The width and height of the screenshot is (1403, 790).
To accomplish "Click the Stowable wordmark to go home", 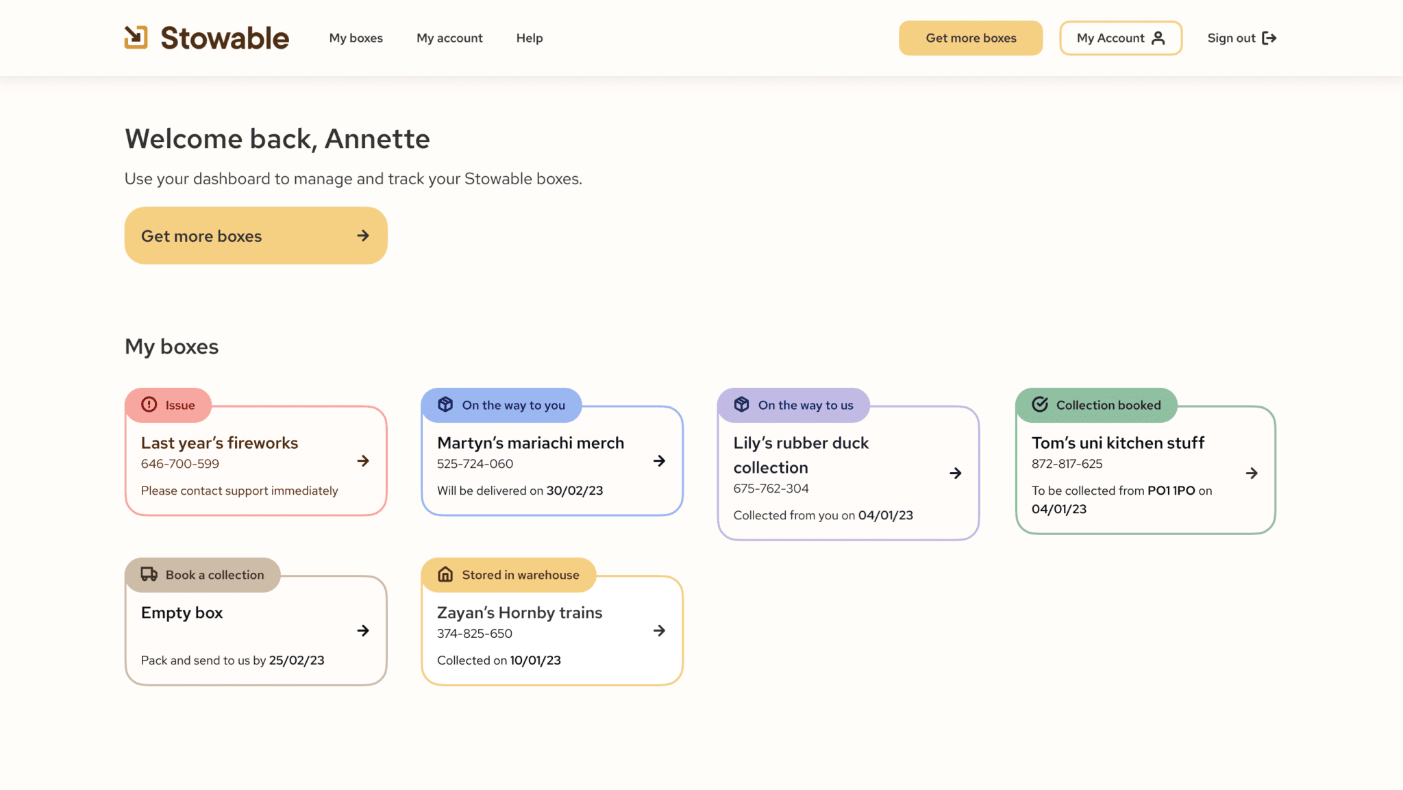I will coord(225,38).
